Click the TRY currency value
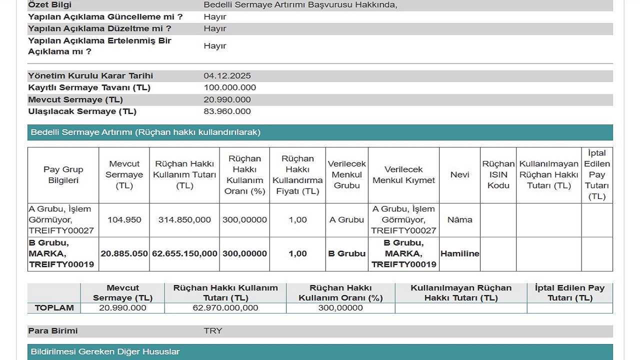The width and height of the screenshot is (640, 360). point(212,331)
